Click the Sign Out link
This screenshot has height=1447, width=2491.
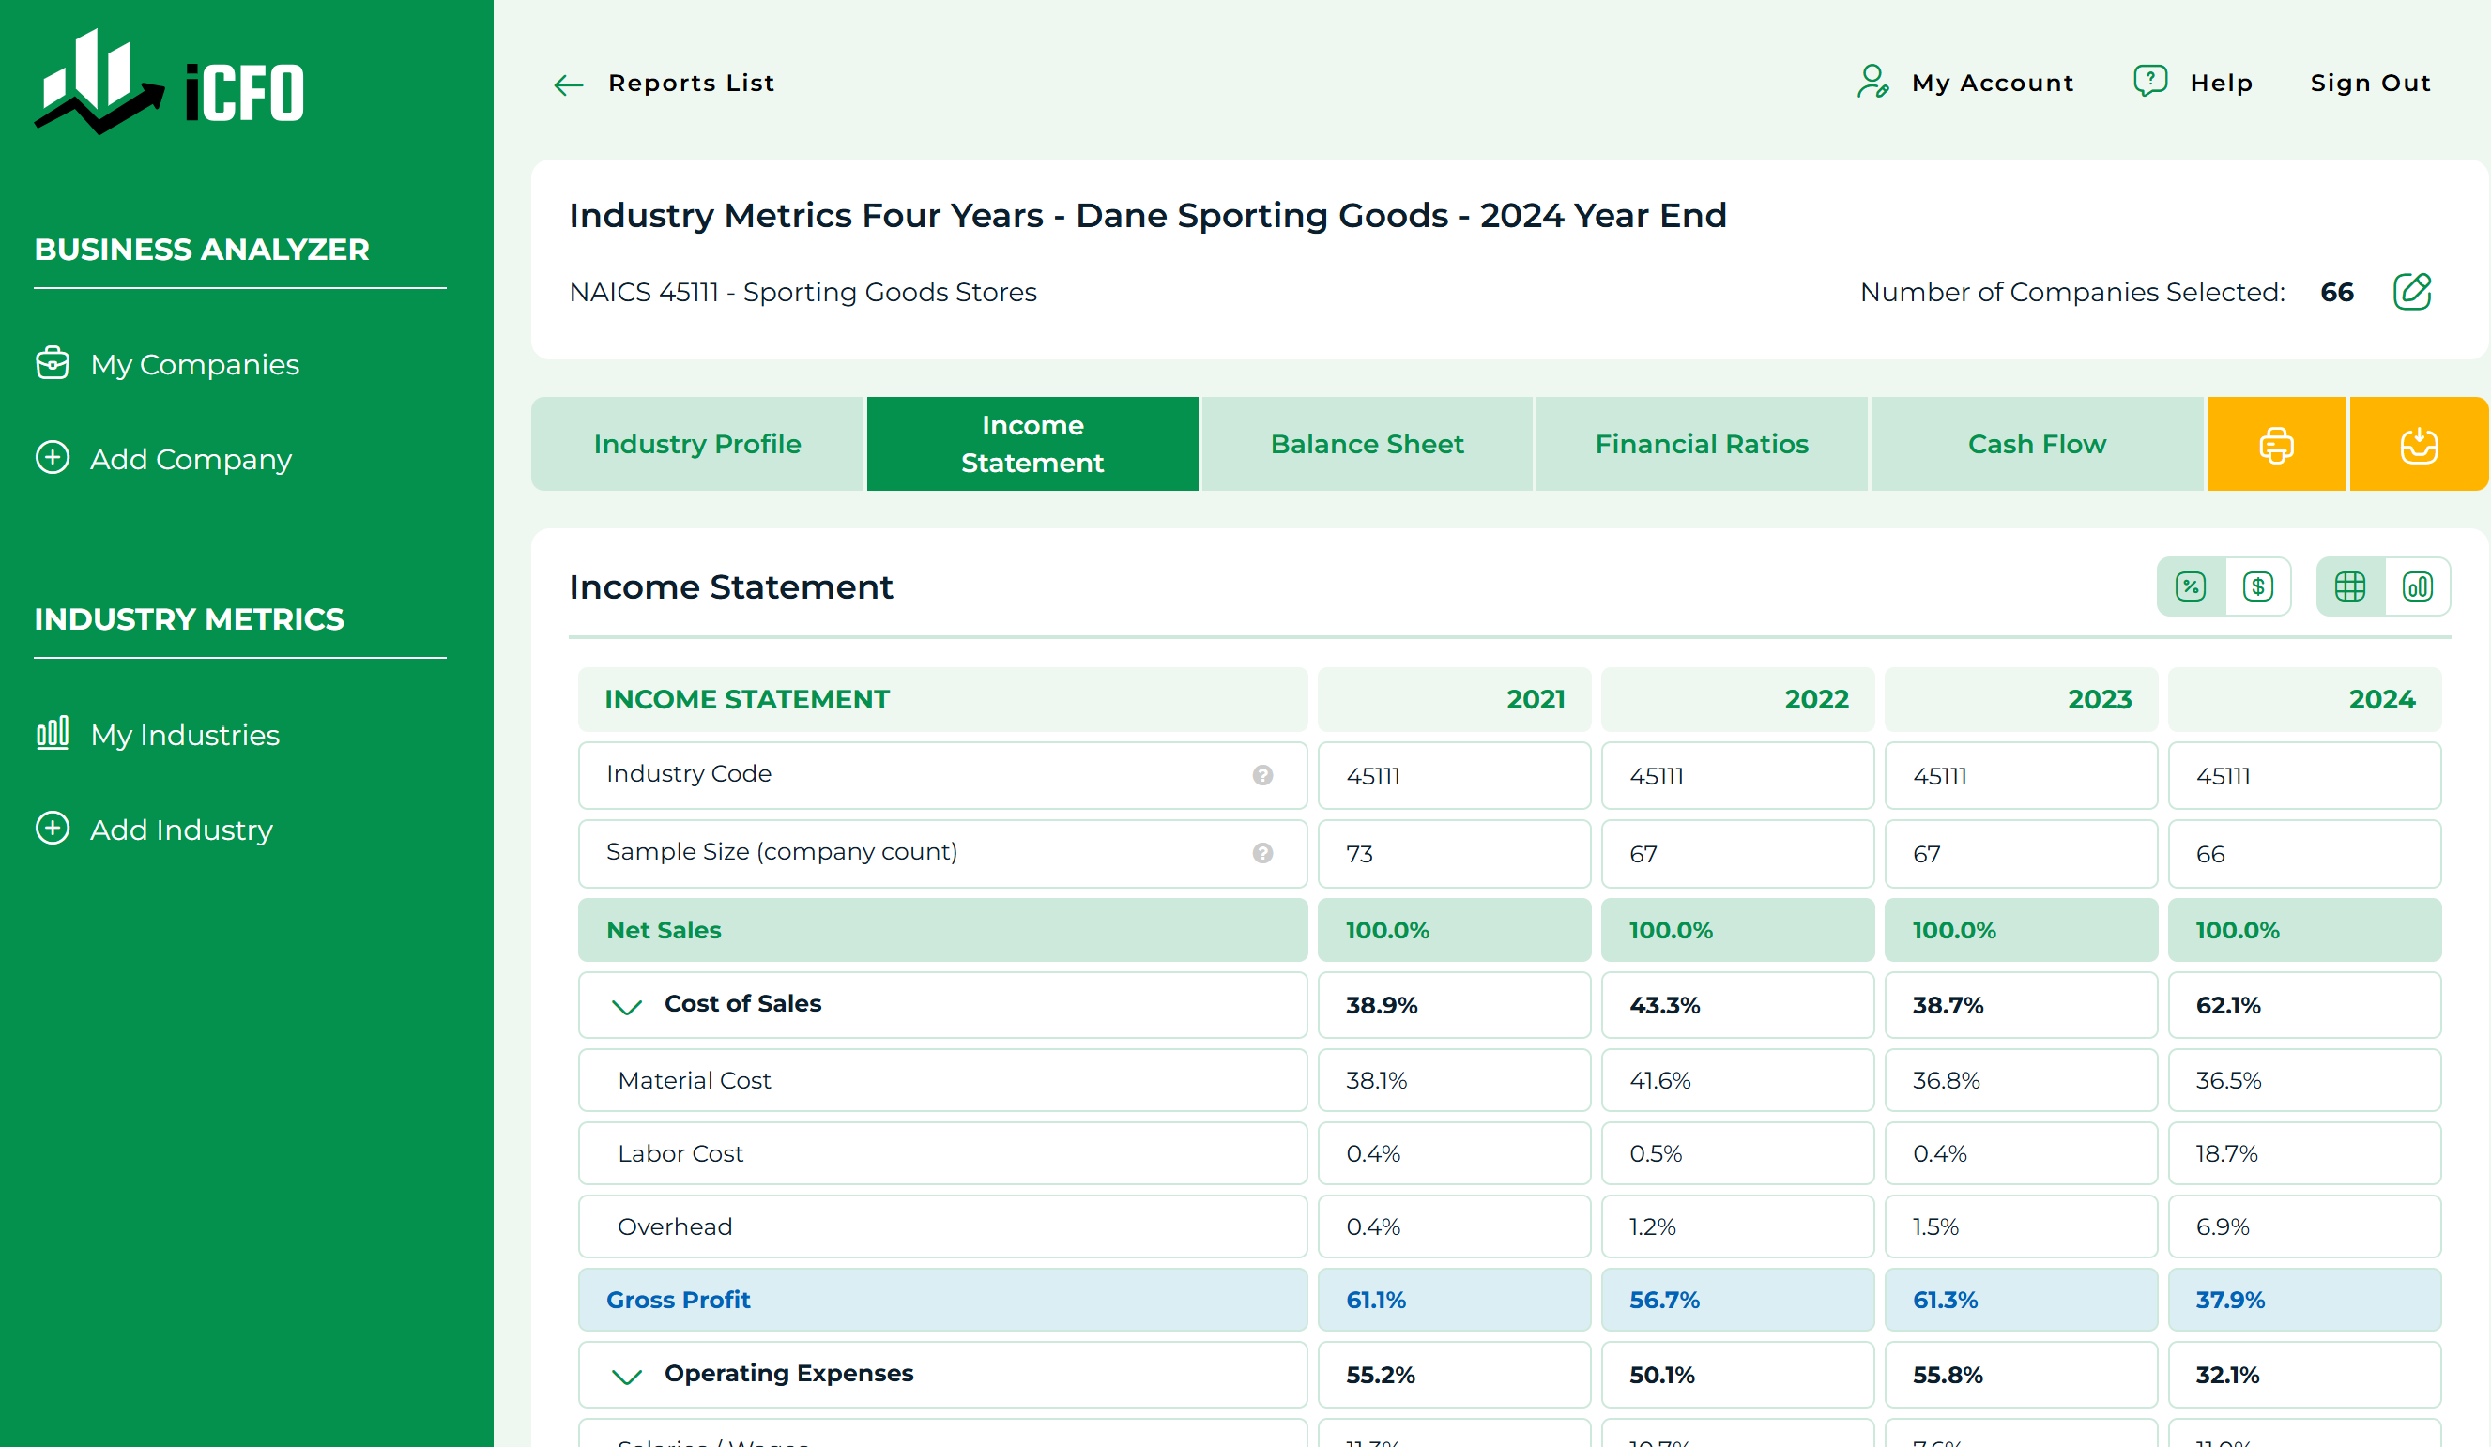(2369, 83)
